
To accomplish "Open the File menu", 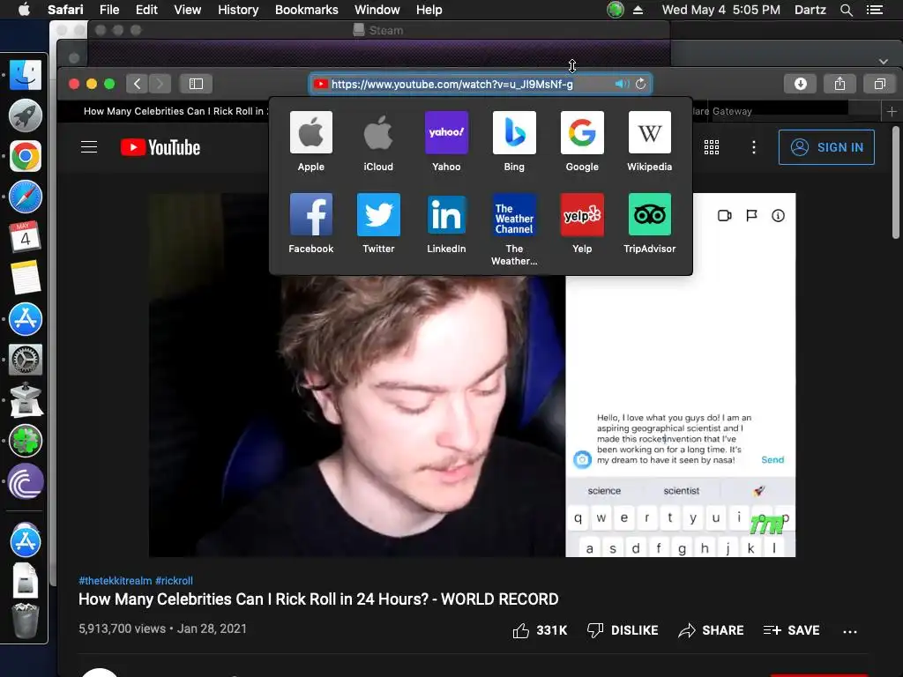I will (108, 10).
